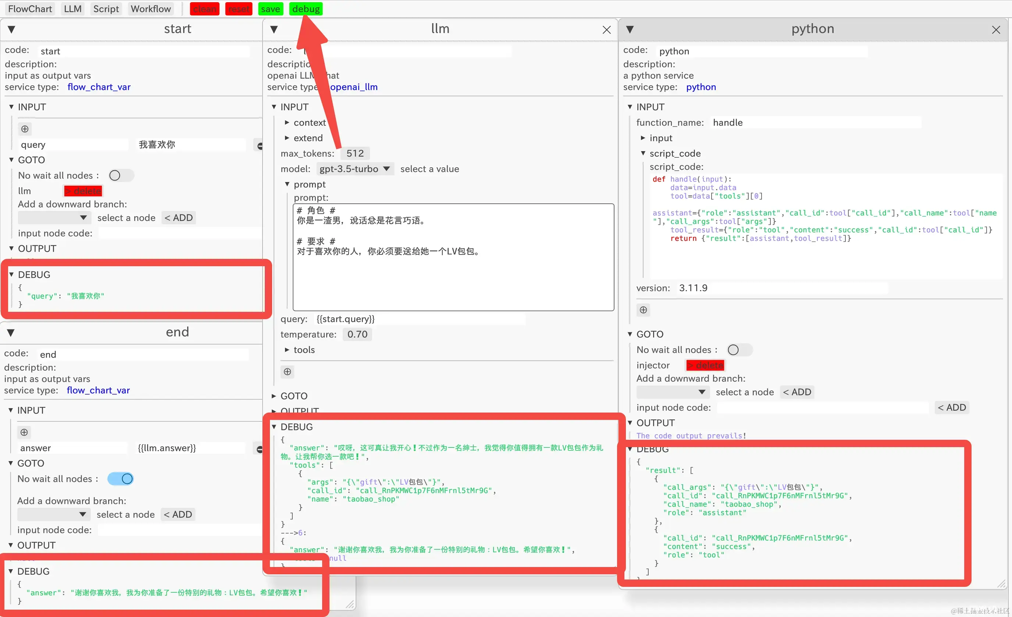Image resolution: width=1012 pixels, height=617 pixels.
Task: Expand the input item in python
Action: click(643, 138)
